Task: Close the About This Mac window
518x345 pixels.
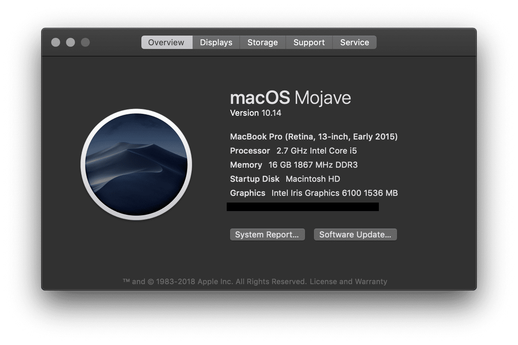Action: [x=56, y=42]
